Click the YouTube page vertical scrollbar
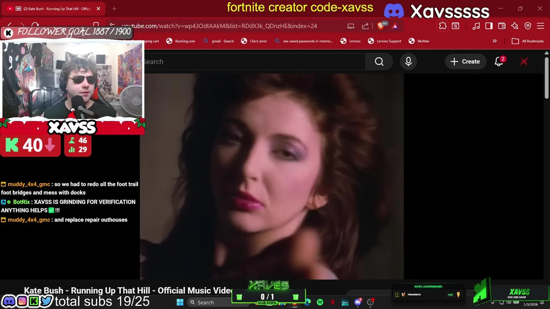Image resolution: width=550 pixels, height=309 pixels. (547, 79)
